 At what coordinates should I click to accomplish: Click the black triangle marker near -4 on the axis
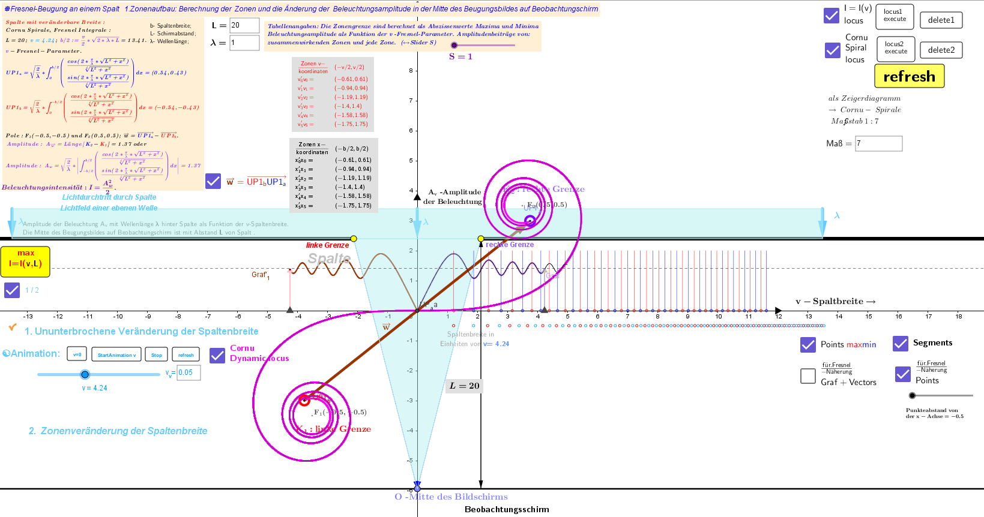tap(290, 309)
